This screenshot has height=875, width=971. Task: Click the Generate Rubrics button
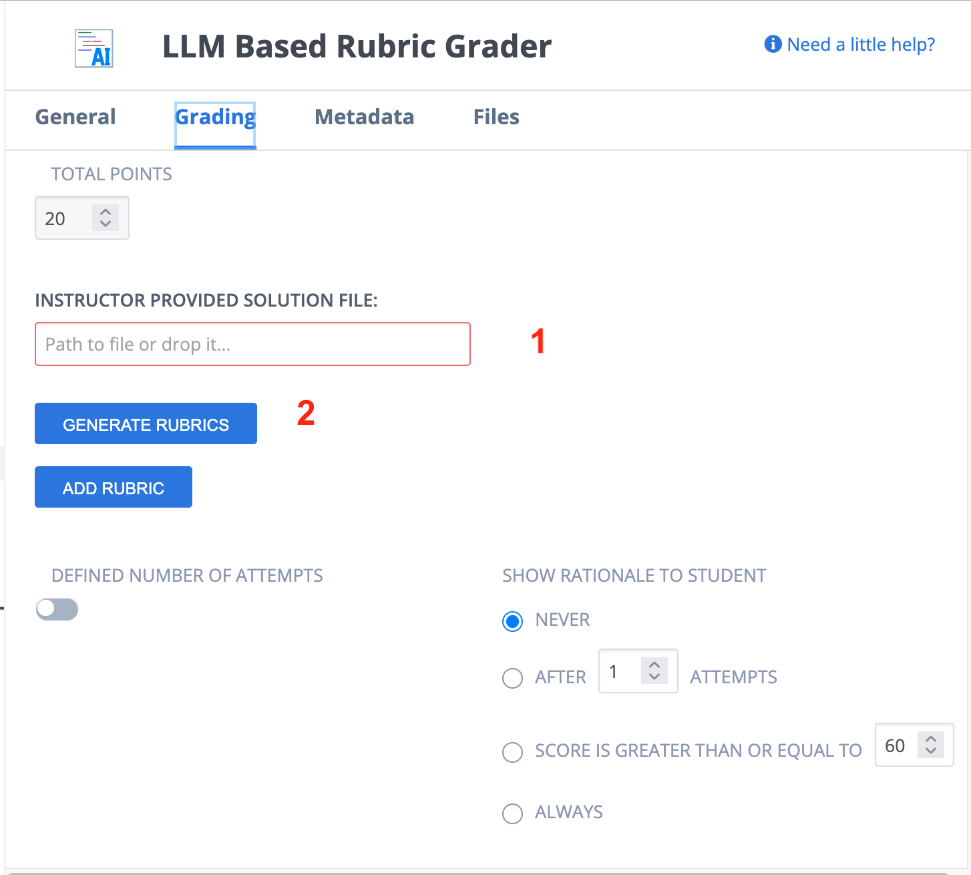click(x=146, y=423)
